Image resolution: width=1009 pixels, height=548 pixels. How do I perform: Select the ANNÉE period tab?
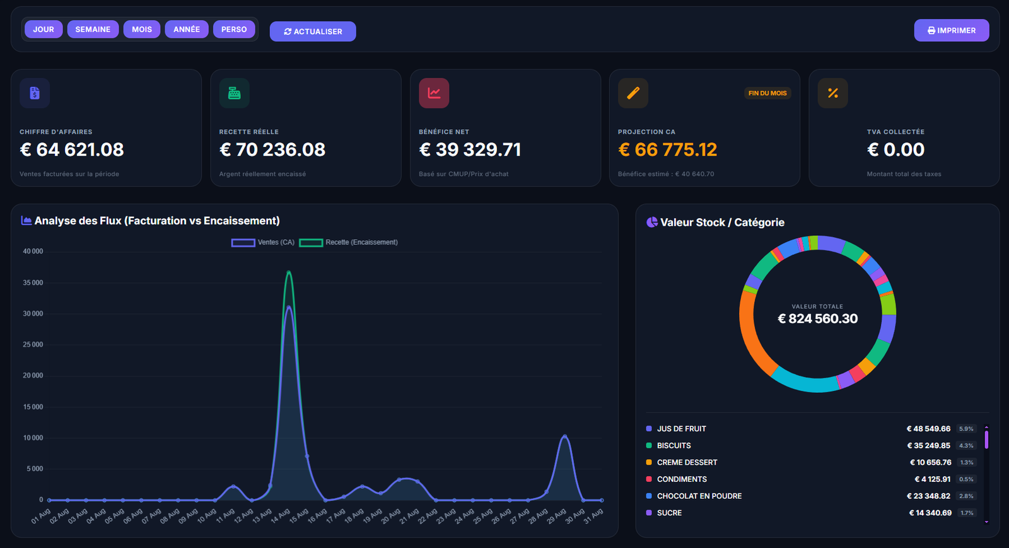[187, 29]
